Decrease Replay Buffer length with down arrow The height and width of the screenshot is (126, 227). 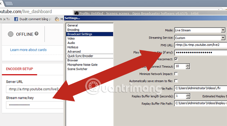pos(188,97)
